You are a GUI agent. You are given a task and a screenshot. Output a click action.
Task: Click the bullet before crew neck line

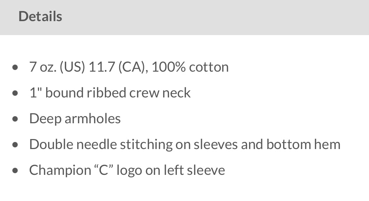pyautogui.click(x=15, y=93)
